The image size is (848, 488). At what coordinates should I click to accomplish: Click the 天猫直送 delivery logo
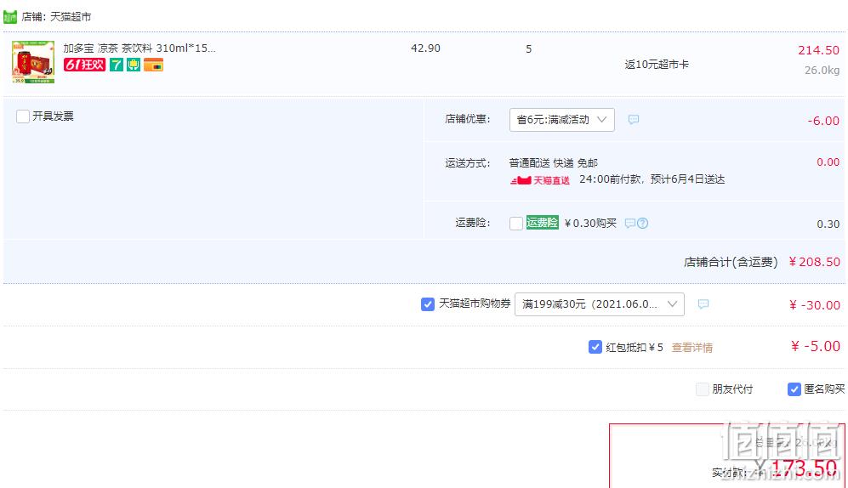point(540,180)
